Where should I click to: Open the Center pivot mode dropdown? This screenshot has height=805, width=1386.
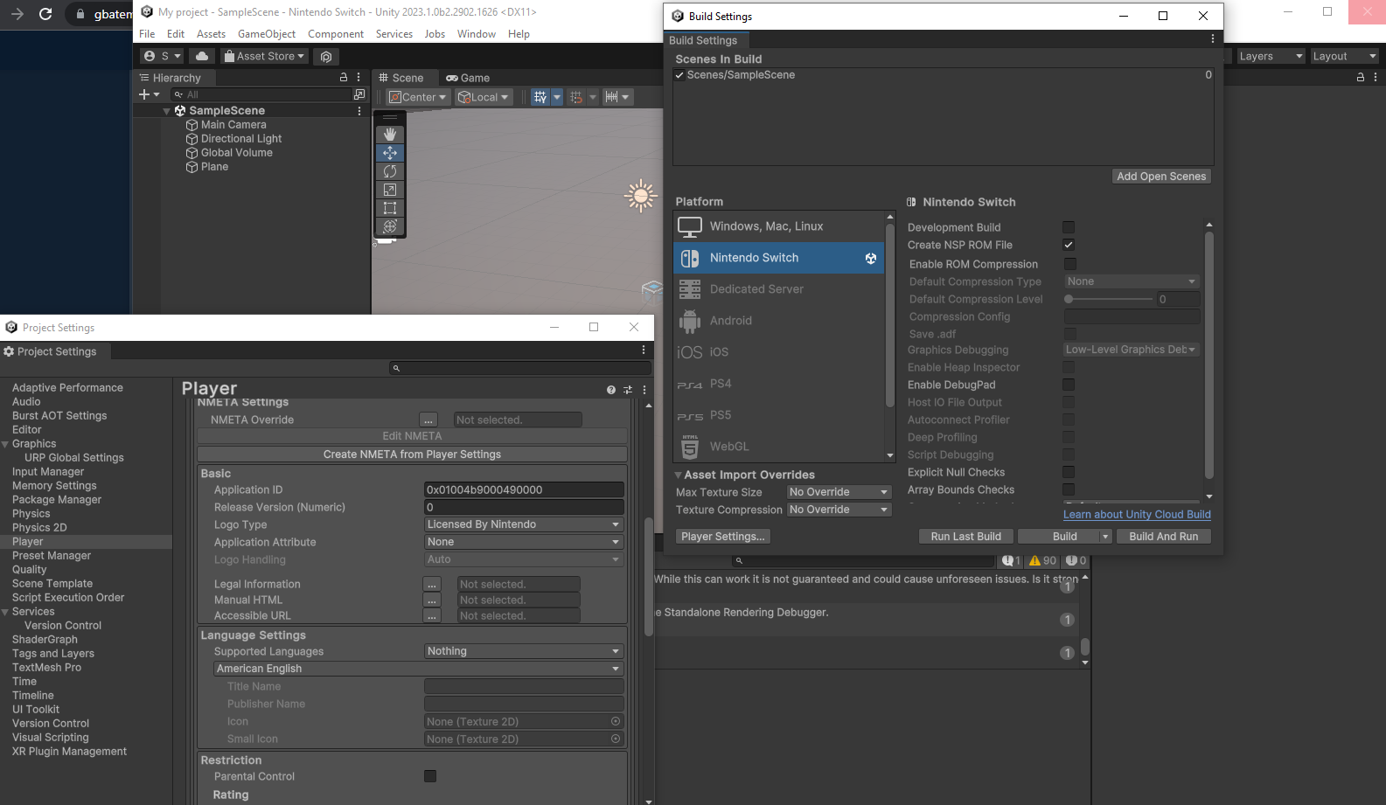click(418, 97)
